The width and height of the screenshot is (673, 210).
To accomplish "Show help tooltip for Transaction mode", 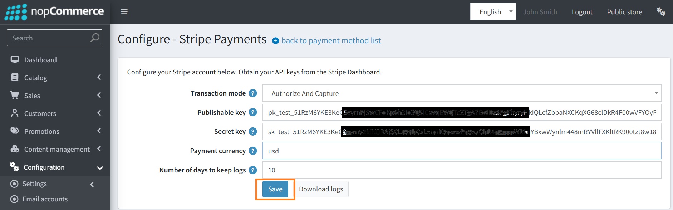I will click(253, 93).
